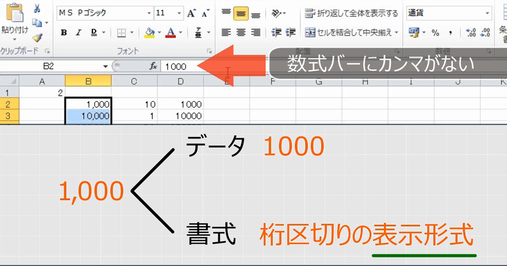The height and width of the screenshot is (266, 507).
Task: Open merge cells dropdown arrow
Action: pos(397,32)
